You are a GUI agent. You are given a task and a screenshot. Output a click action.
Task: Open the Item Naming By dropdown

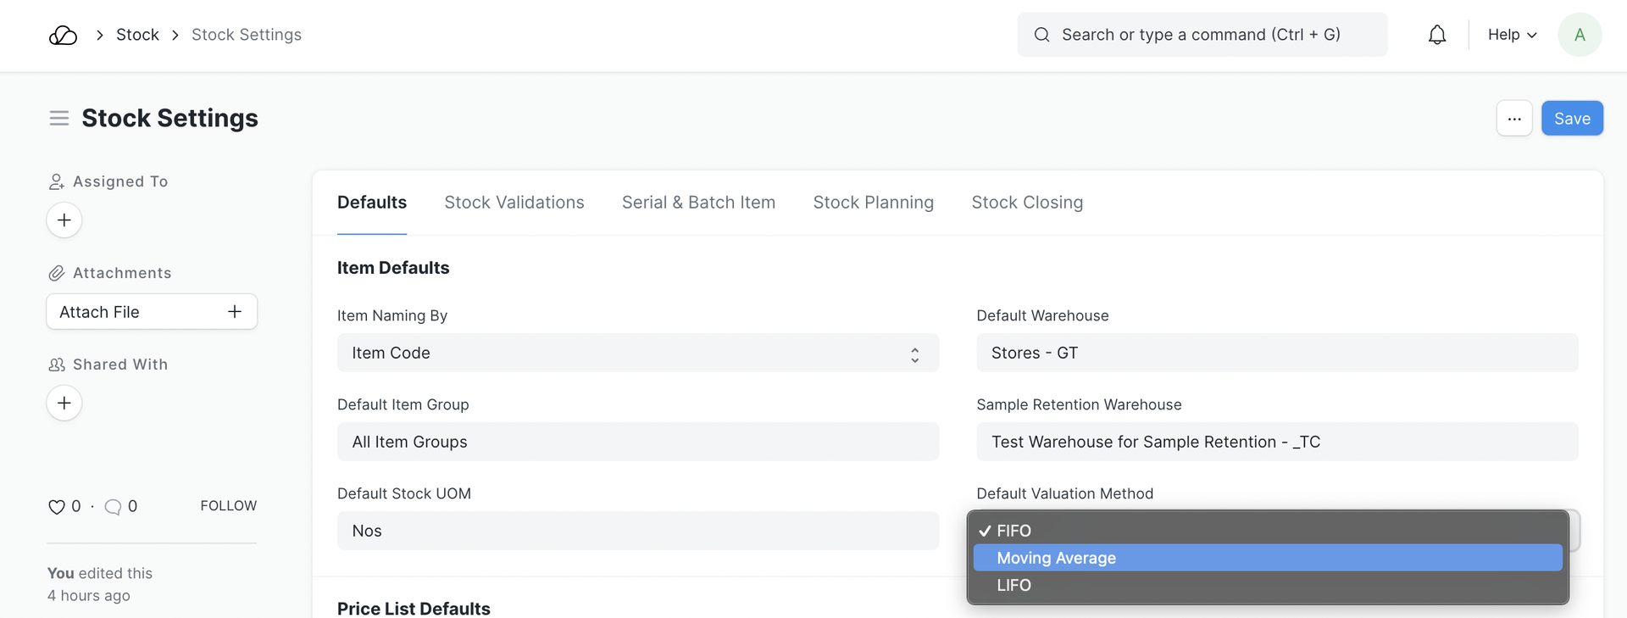[x=637, y=353]
